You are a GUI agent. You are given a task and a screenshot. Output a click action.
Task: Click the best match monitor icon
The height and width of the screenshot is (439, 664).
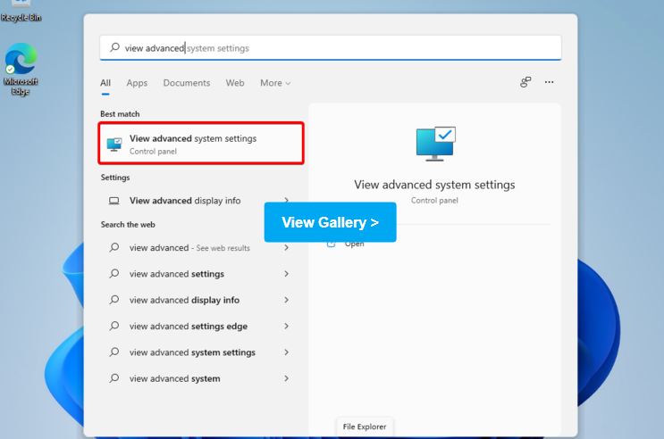(x=114, y=145)
